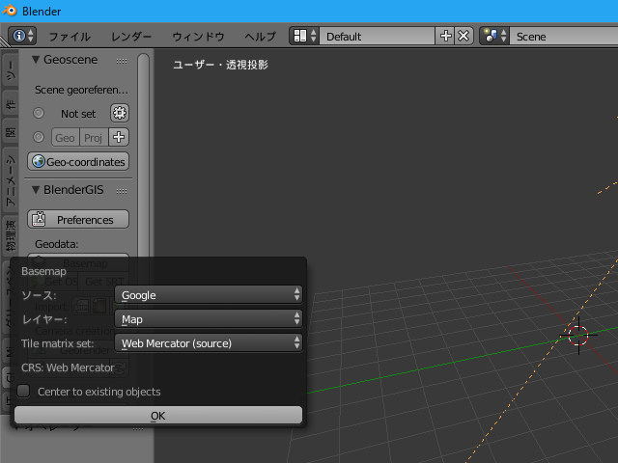Click the 'Scene georeferen...' label

(81, 90)
